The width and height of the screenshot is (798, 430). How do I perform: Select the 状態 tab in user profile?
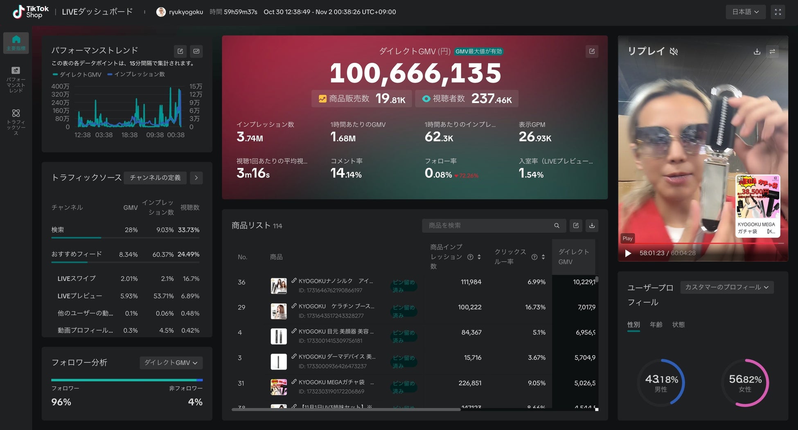(679, 325)
